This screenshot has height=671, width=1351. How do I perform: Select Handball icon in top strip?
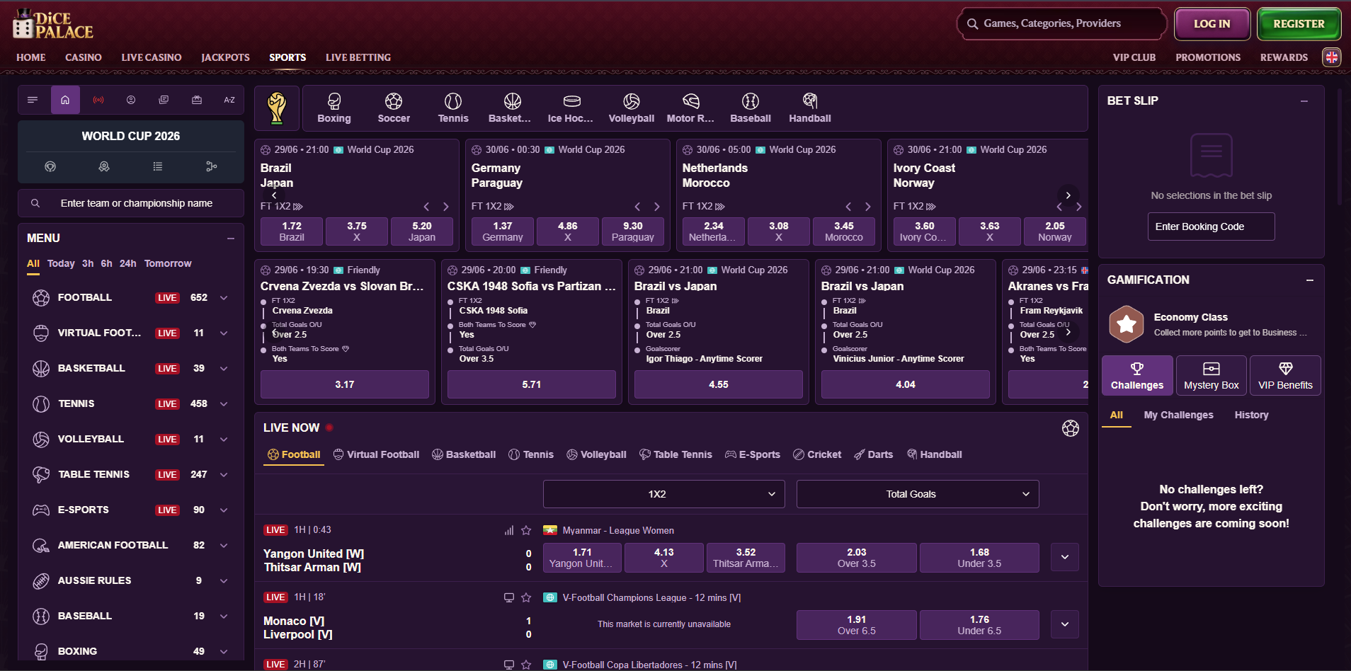click(x=810, y=108)
